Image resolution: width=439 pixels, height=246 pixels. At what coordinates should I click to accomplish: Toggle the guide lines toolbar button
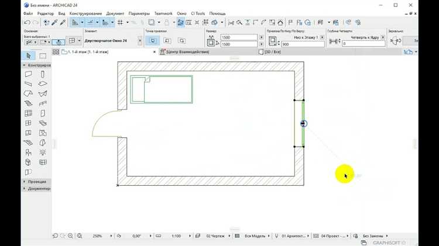click(x=90, y=22)
